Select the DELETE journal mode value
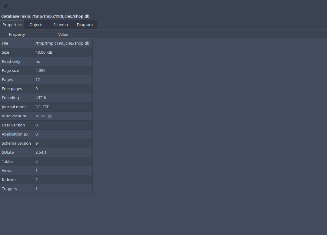This screenshot has width=327, height=235. click(63, 107)
